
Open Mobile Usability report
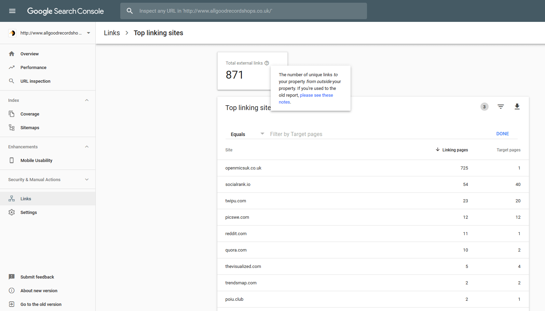[x=47, y=160]
